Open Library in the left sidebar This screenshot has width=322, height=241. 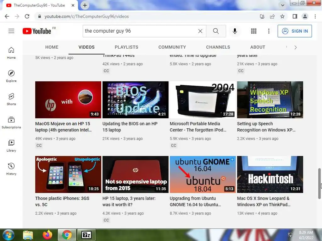(11, 146)
